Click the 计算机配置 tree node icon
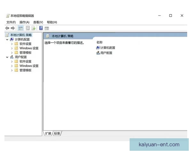Image resolution: width=192 pixels, height=154 pixels. (12, 39)
